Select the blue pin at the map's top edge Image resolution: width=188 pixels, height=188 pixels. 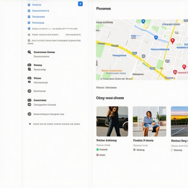[143, 21]
